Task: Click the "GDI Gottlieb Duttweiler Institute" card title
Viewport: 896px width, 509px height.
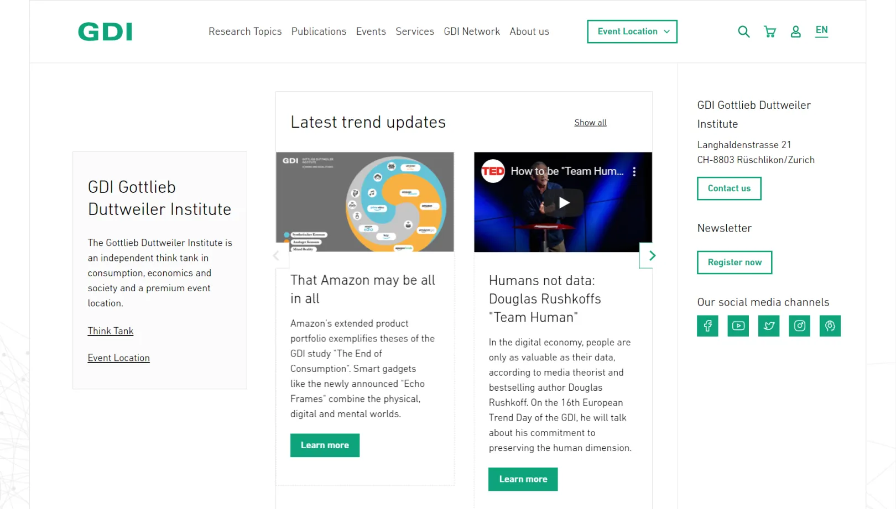Action: 159,198
